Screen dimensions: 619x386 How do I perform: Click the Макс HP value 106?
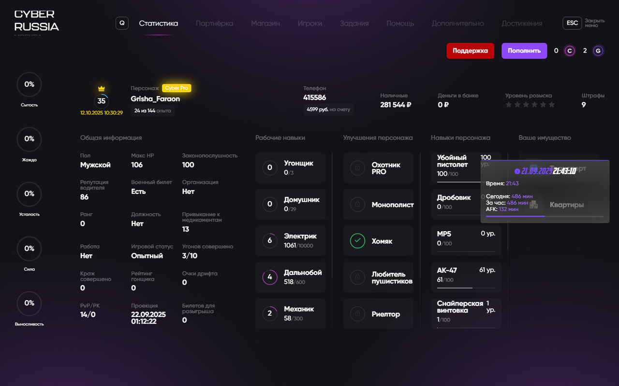point(137,165)
